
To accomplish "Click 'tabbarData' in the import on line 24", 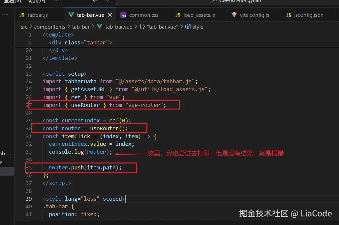I will [x=80, y=81].
